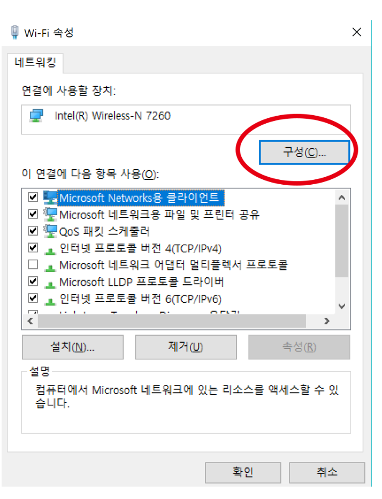
Task: Click the TCP/IPv4 protocol icon
Action: click(50, 251)
